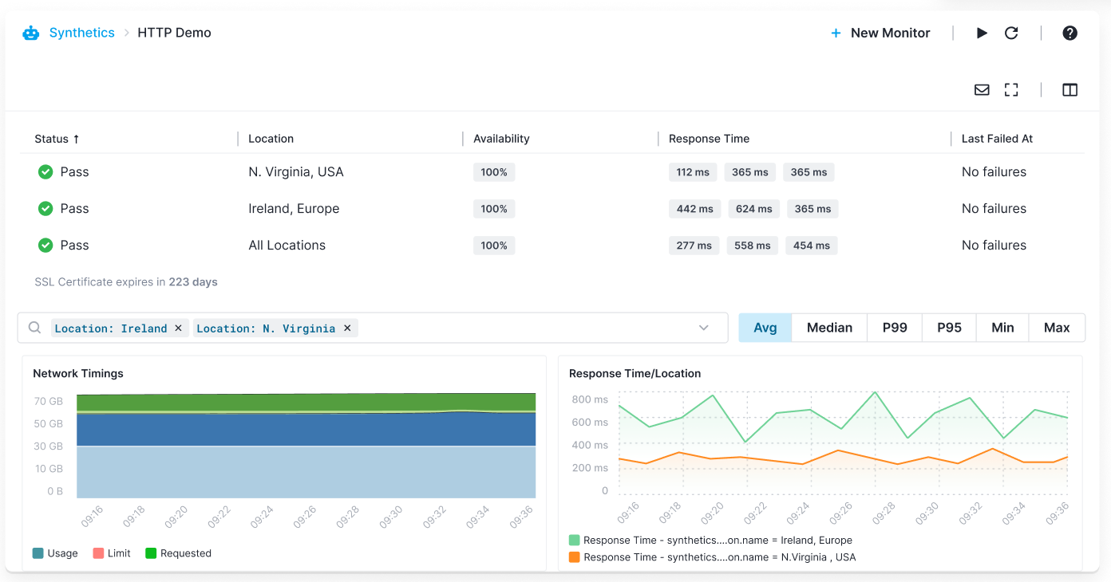The width and height of the screenshot is (1111, 582).
Task: Click the envelope email icon
Action: click(x=982, y=90)
